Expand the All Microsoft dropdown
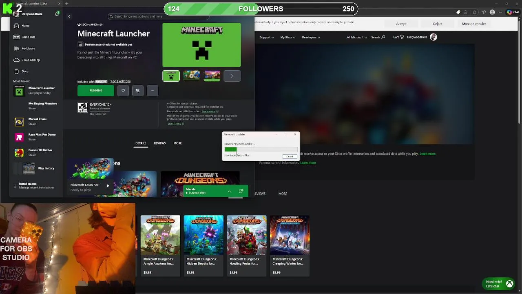Image resolution: width=522 pixels, height=294 pixels. (357, 37)
